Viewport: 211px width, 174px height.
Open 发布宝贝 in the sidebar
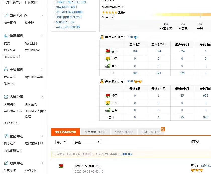pyautogui.click(x=10, y=77)
